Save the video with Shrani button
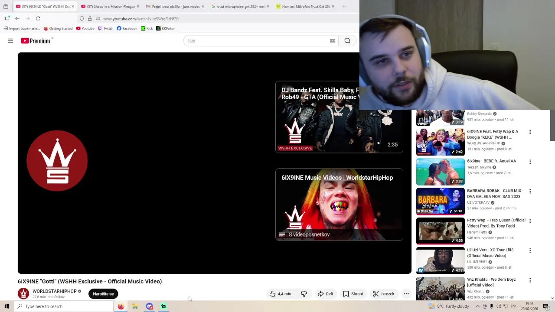555x312 pixels. (353, 294)
